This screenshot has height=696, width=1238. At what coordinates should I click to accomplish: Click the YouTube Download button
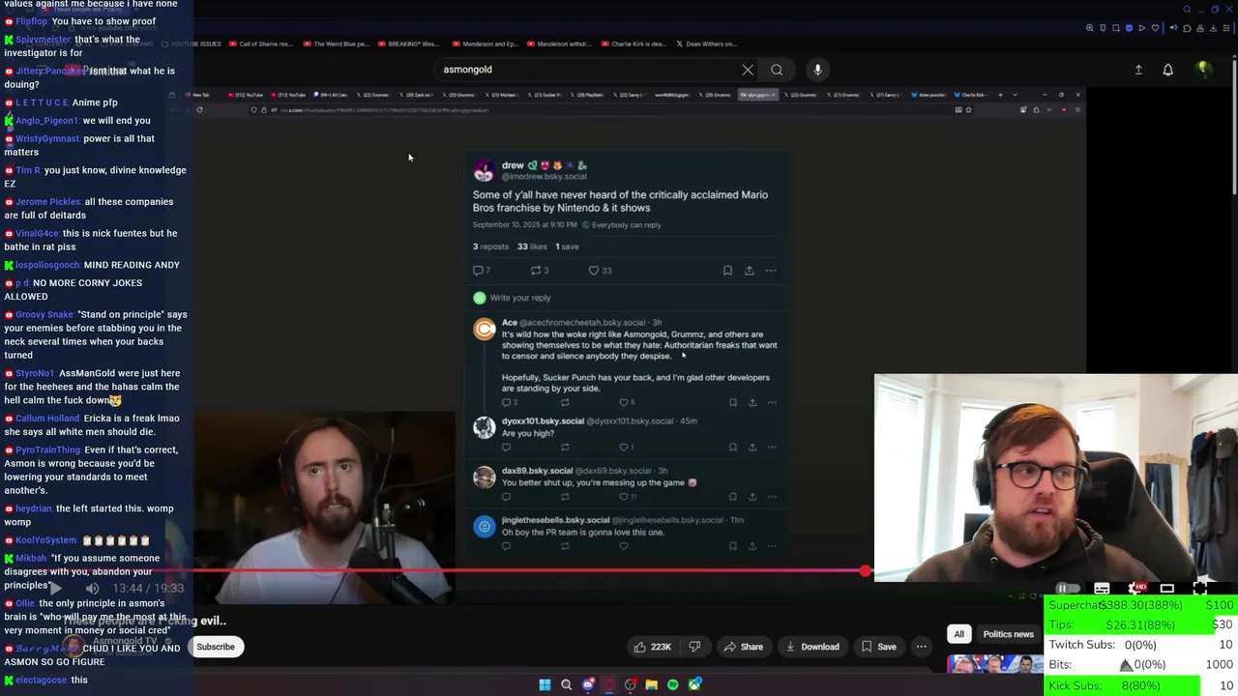(812, 647)
